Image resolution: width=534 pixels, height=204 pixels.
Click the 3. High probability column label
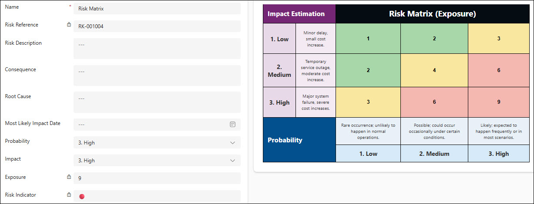click(499, 154)
